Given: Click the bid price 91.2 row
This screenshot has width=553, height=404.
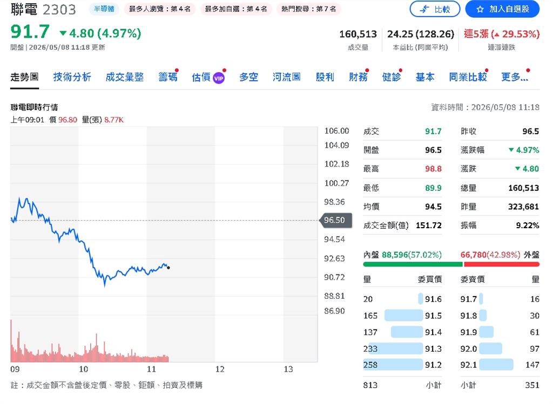Looking at the screenshot, I should tap(402, 365).
